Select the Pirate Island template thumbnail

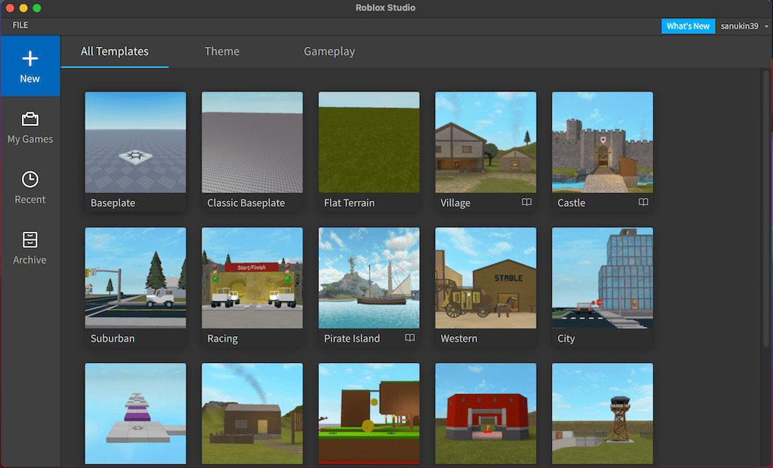(x=368, y=278)
